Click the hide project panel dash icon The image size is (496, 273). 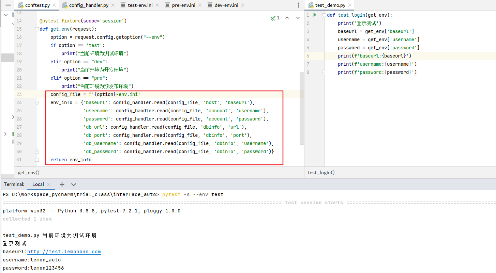point(8,5)
